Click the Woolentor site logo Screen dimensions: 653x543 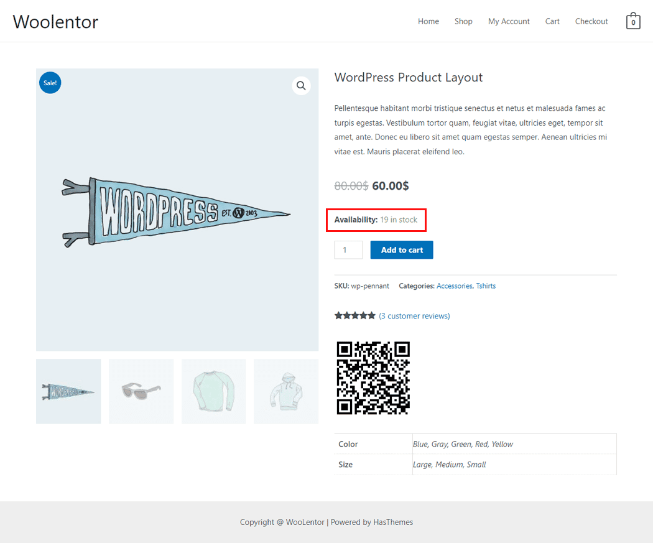click(55, 22)
